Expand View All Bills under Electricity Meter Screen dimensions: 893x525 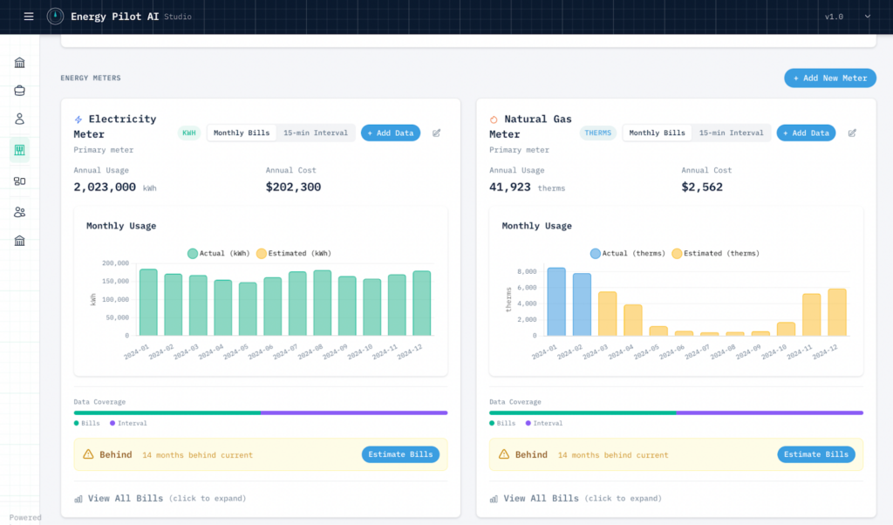[x=125, y=499]
